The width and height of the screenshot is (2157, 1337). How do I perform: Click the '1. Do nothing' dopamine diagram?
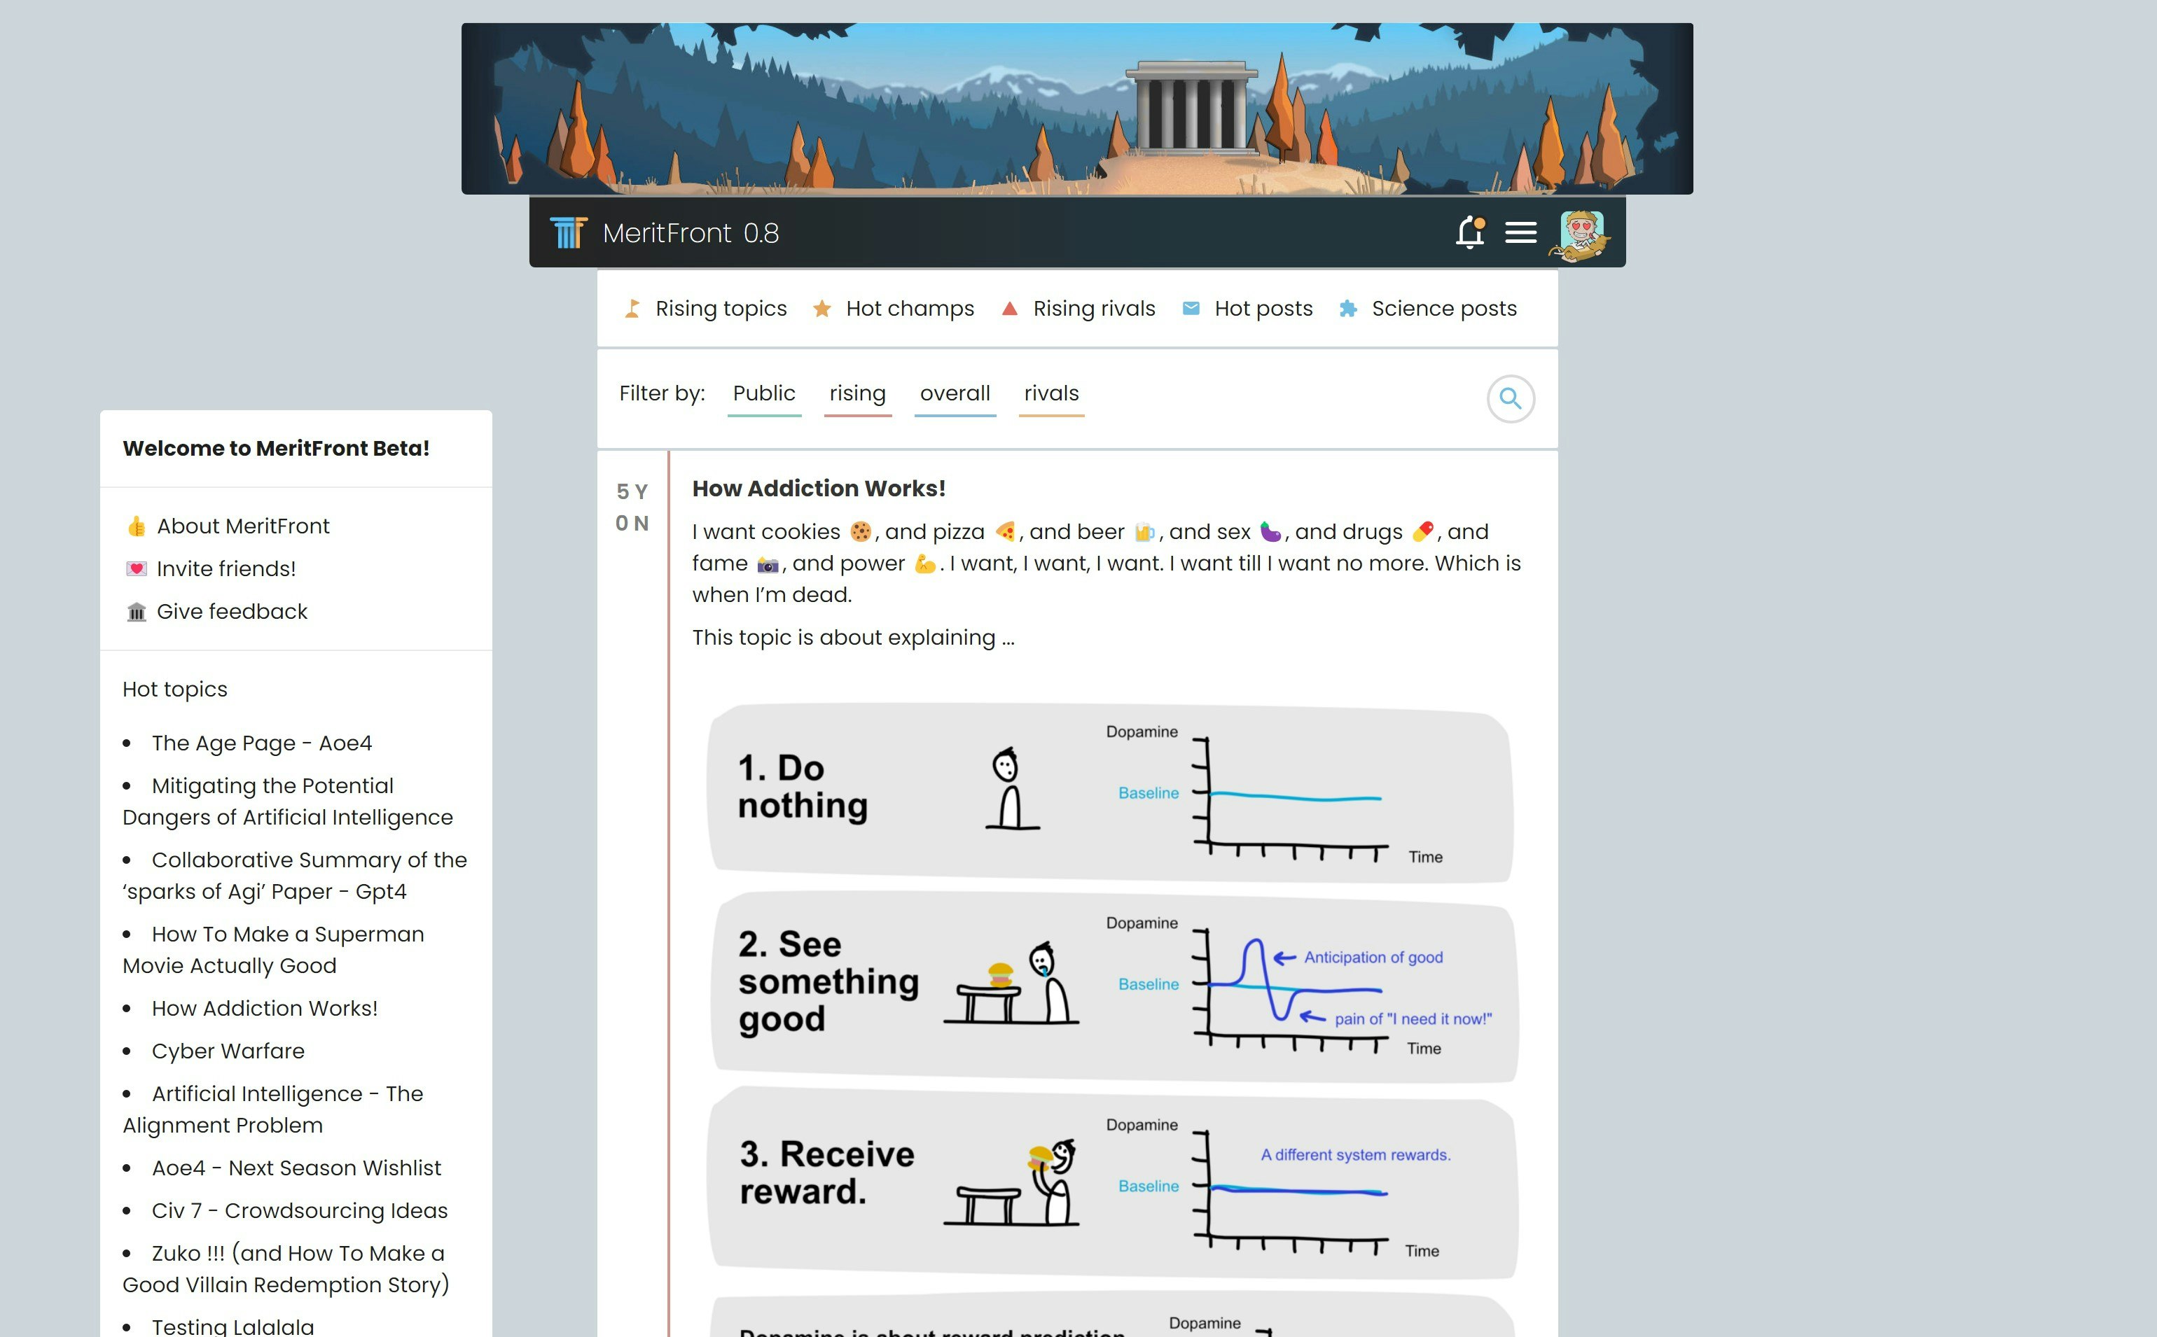[1111, 792]
